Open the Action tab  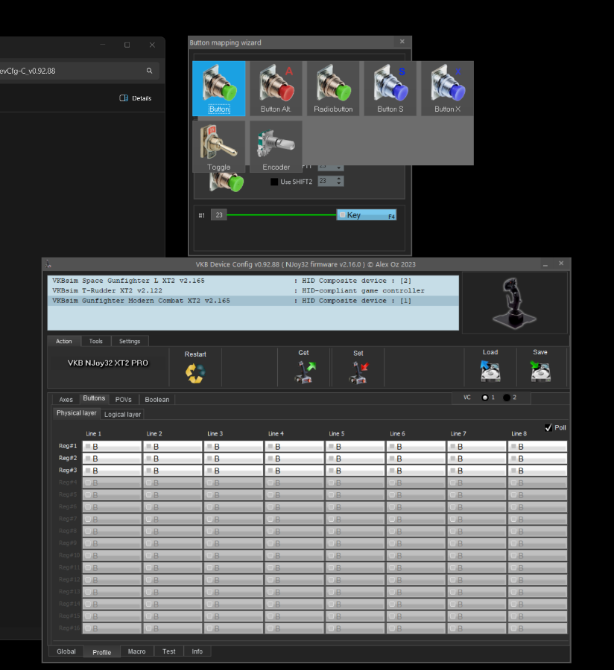click(63, 341)
